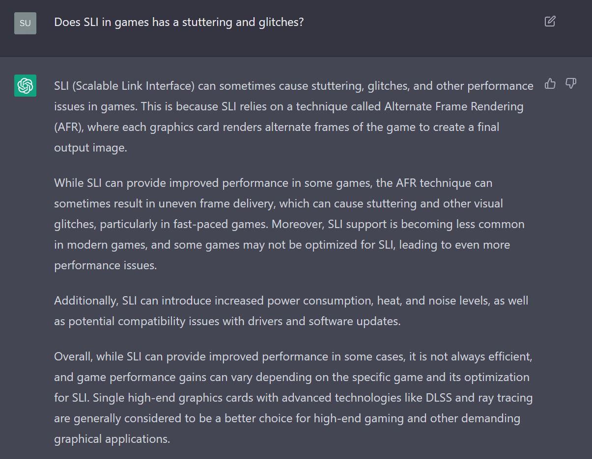Click the user question about SLI stuttering
Screen dimensions: 592x459
tap(179, 22)
